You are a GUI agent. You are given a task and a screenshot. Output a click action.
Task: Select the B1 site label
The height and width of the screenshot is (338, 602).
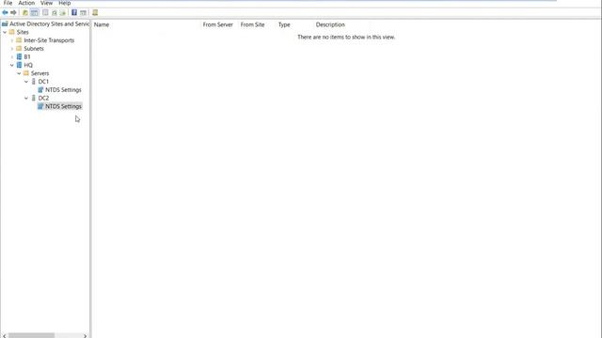pos(27,56)
